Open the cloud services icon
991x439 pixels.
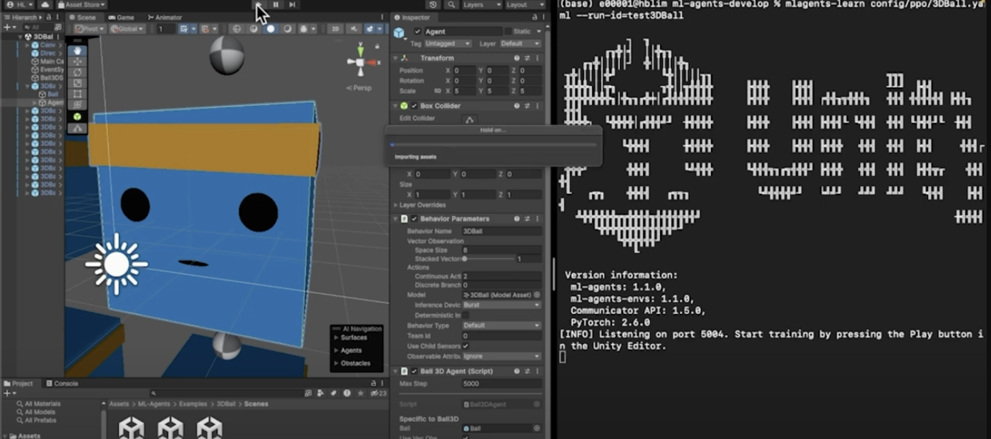pos(45,5)
